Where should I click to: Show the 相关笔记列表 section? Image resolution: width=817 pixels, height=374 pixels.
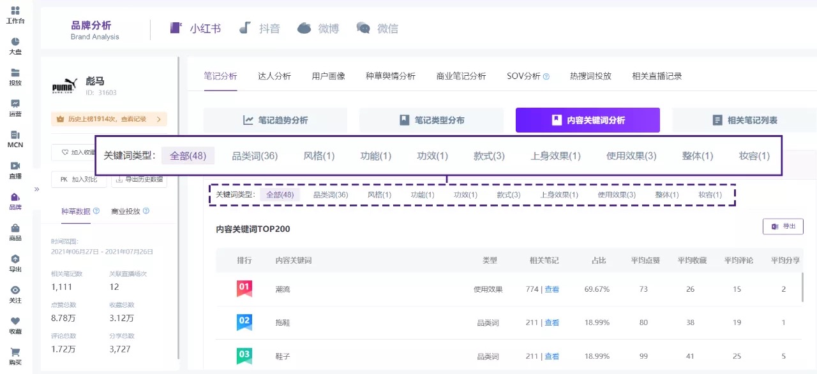744,120
